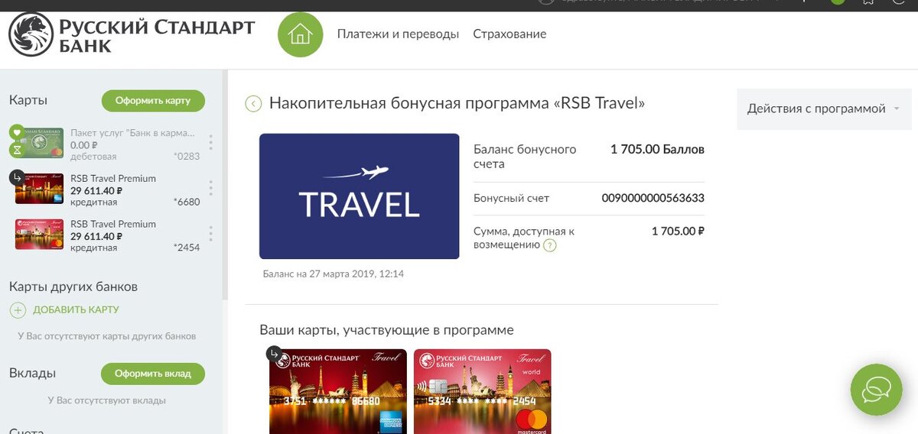Click the plus icon beside ДОБАВИТЬ КАРТУ
Viewport: 918px width, 434px height.
tap(18, 310)
